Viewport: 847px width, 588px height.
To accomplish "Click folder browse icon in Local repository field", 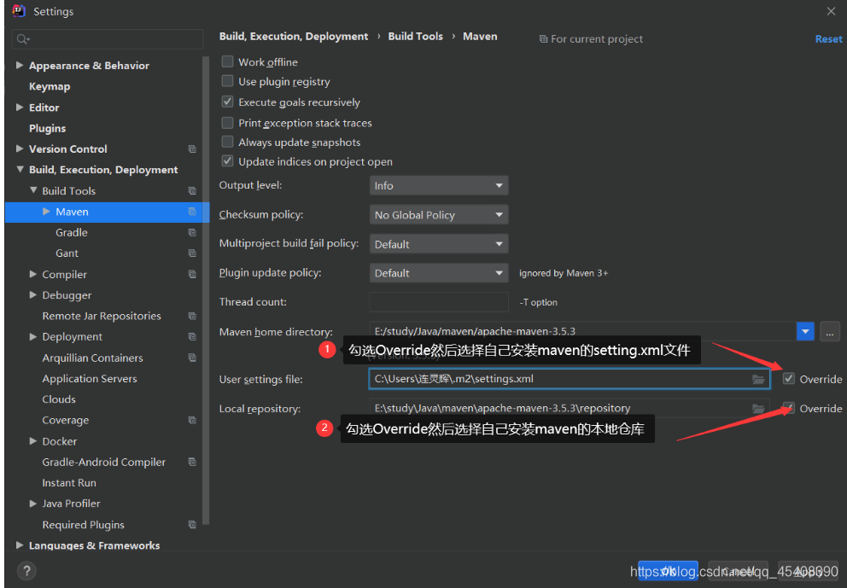I will (758, 409).
